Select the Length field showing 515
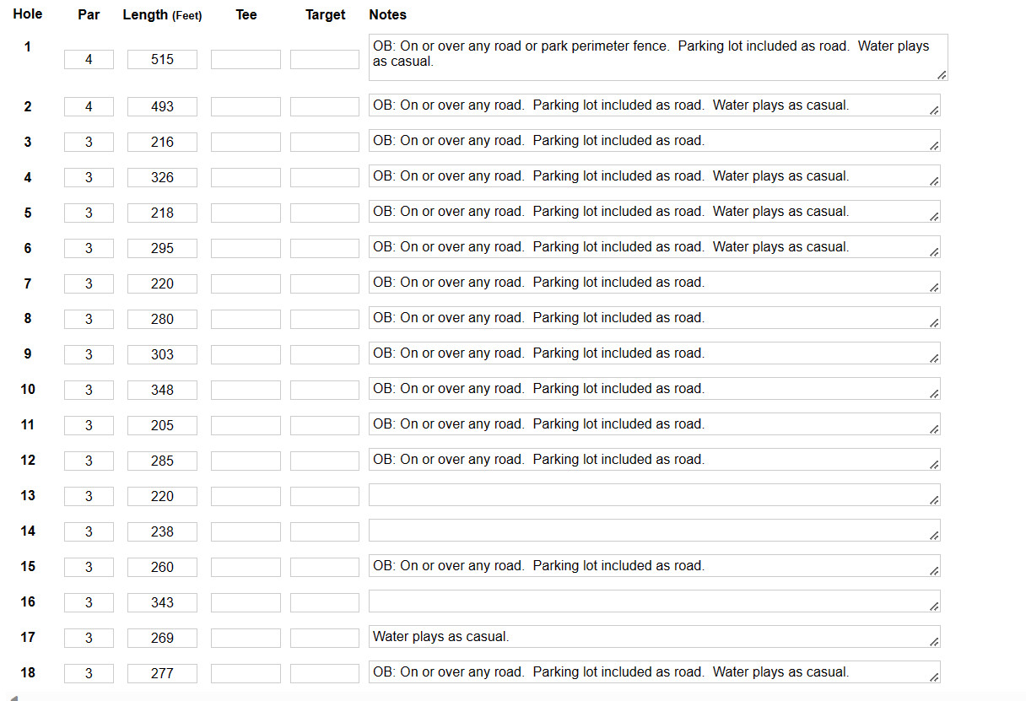This screenshot has width=1026, height=701. [x=162, y=60]
